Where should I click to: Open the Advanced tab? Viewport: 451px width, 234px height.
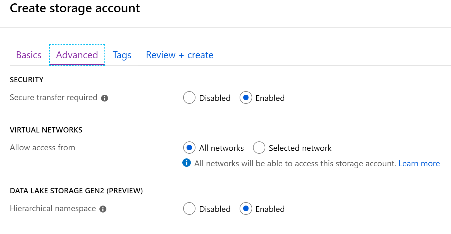(x=77, y=55)
